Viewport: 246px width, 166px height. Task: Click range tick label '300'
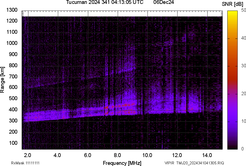click(x=13, y=121)
